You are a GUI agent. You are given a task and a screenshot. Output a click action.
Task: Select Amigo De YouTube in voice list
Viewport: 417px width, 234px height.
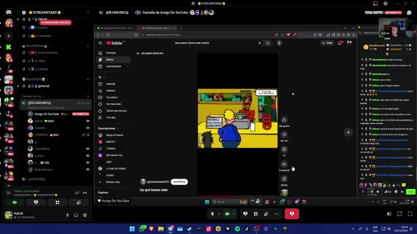[x=58, y=114]
